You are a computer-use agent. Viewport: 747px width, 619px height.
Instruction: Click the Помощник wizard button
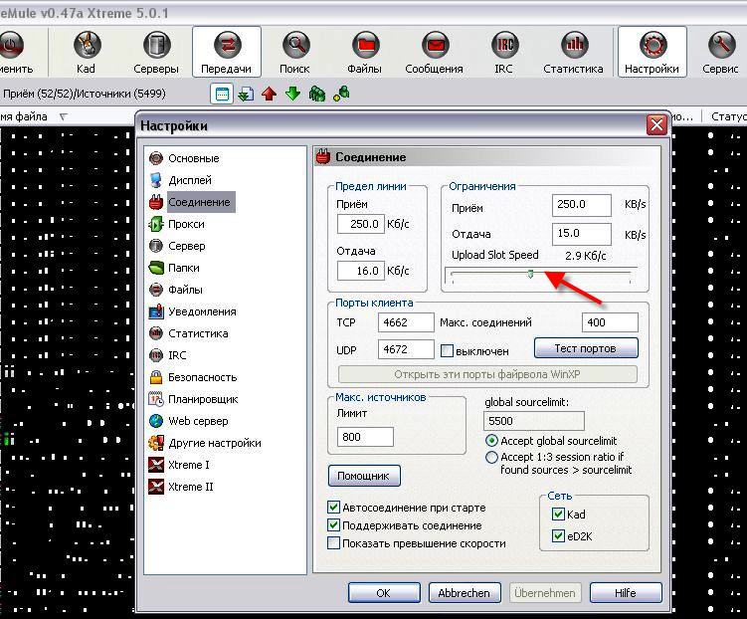(x=364, y=476)
